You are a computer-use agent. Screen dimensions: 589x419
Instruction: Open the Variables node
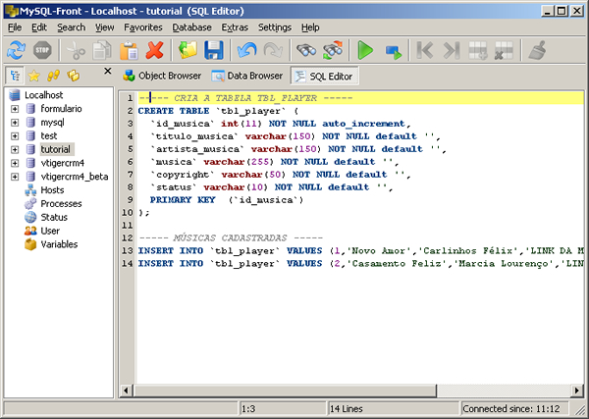coord(59,244)
